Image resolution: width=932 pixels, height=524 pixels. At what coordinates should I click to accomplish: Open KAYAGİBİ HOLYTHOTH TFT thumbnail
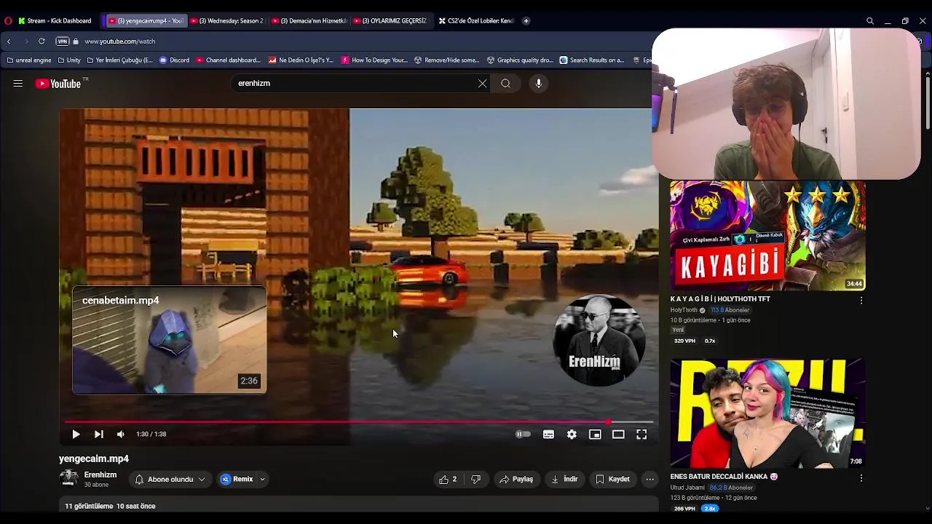point(767,235)
